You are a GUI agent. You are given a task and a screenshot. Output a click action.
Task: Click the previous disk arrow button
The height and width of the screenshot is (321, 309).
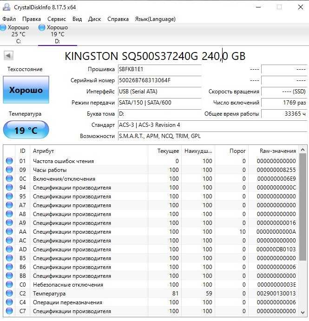click(x=8, y=55)
